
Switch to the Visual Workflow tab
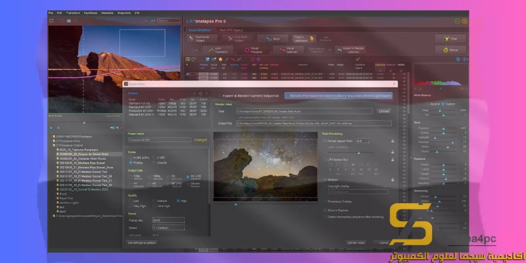(199, 30)
